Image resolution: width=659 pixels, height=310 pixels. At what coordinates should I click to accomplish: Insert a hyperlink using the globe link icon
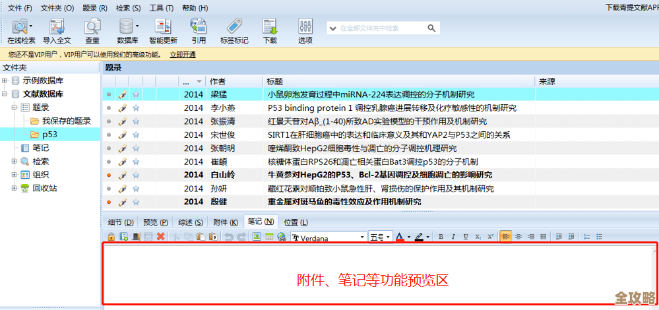tap(282, 237)
